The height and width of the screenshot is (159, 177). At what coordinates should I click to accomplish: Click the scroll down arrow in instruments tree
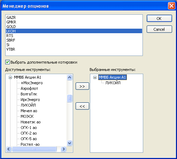tap(69, 143)
